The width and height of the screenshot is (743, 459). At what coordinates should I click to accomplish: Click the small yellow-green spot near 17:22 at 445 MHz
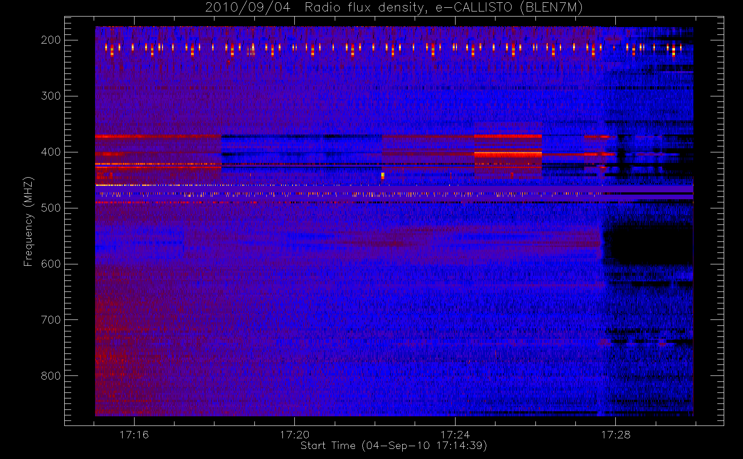(383, 175)
